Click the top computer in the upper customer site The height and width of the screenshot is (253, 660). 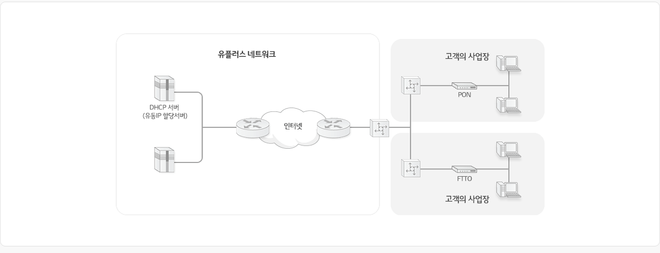508,63
